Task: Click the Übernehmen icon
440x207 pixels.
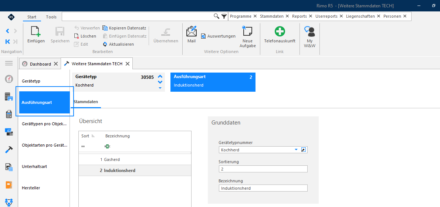Action: coord(166,32)
